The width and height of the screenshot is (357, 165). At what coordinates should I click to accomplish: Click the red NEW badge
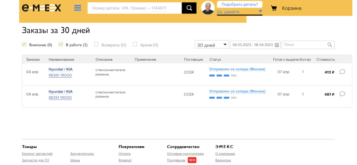(192, 160)
